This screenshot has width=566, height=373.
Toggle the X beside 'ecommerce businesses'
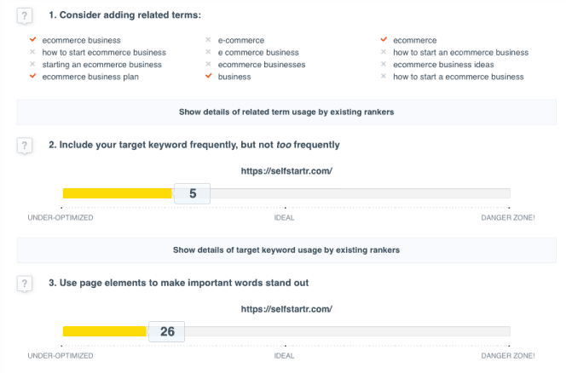208,64
